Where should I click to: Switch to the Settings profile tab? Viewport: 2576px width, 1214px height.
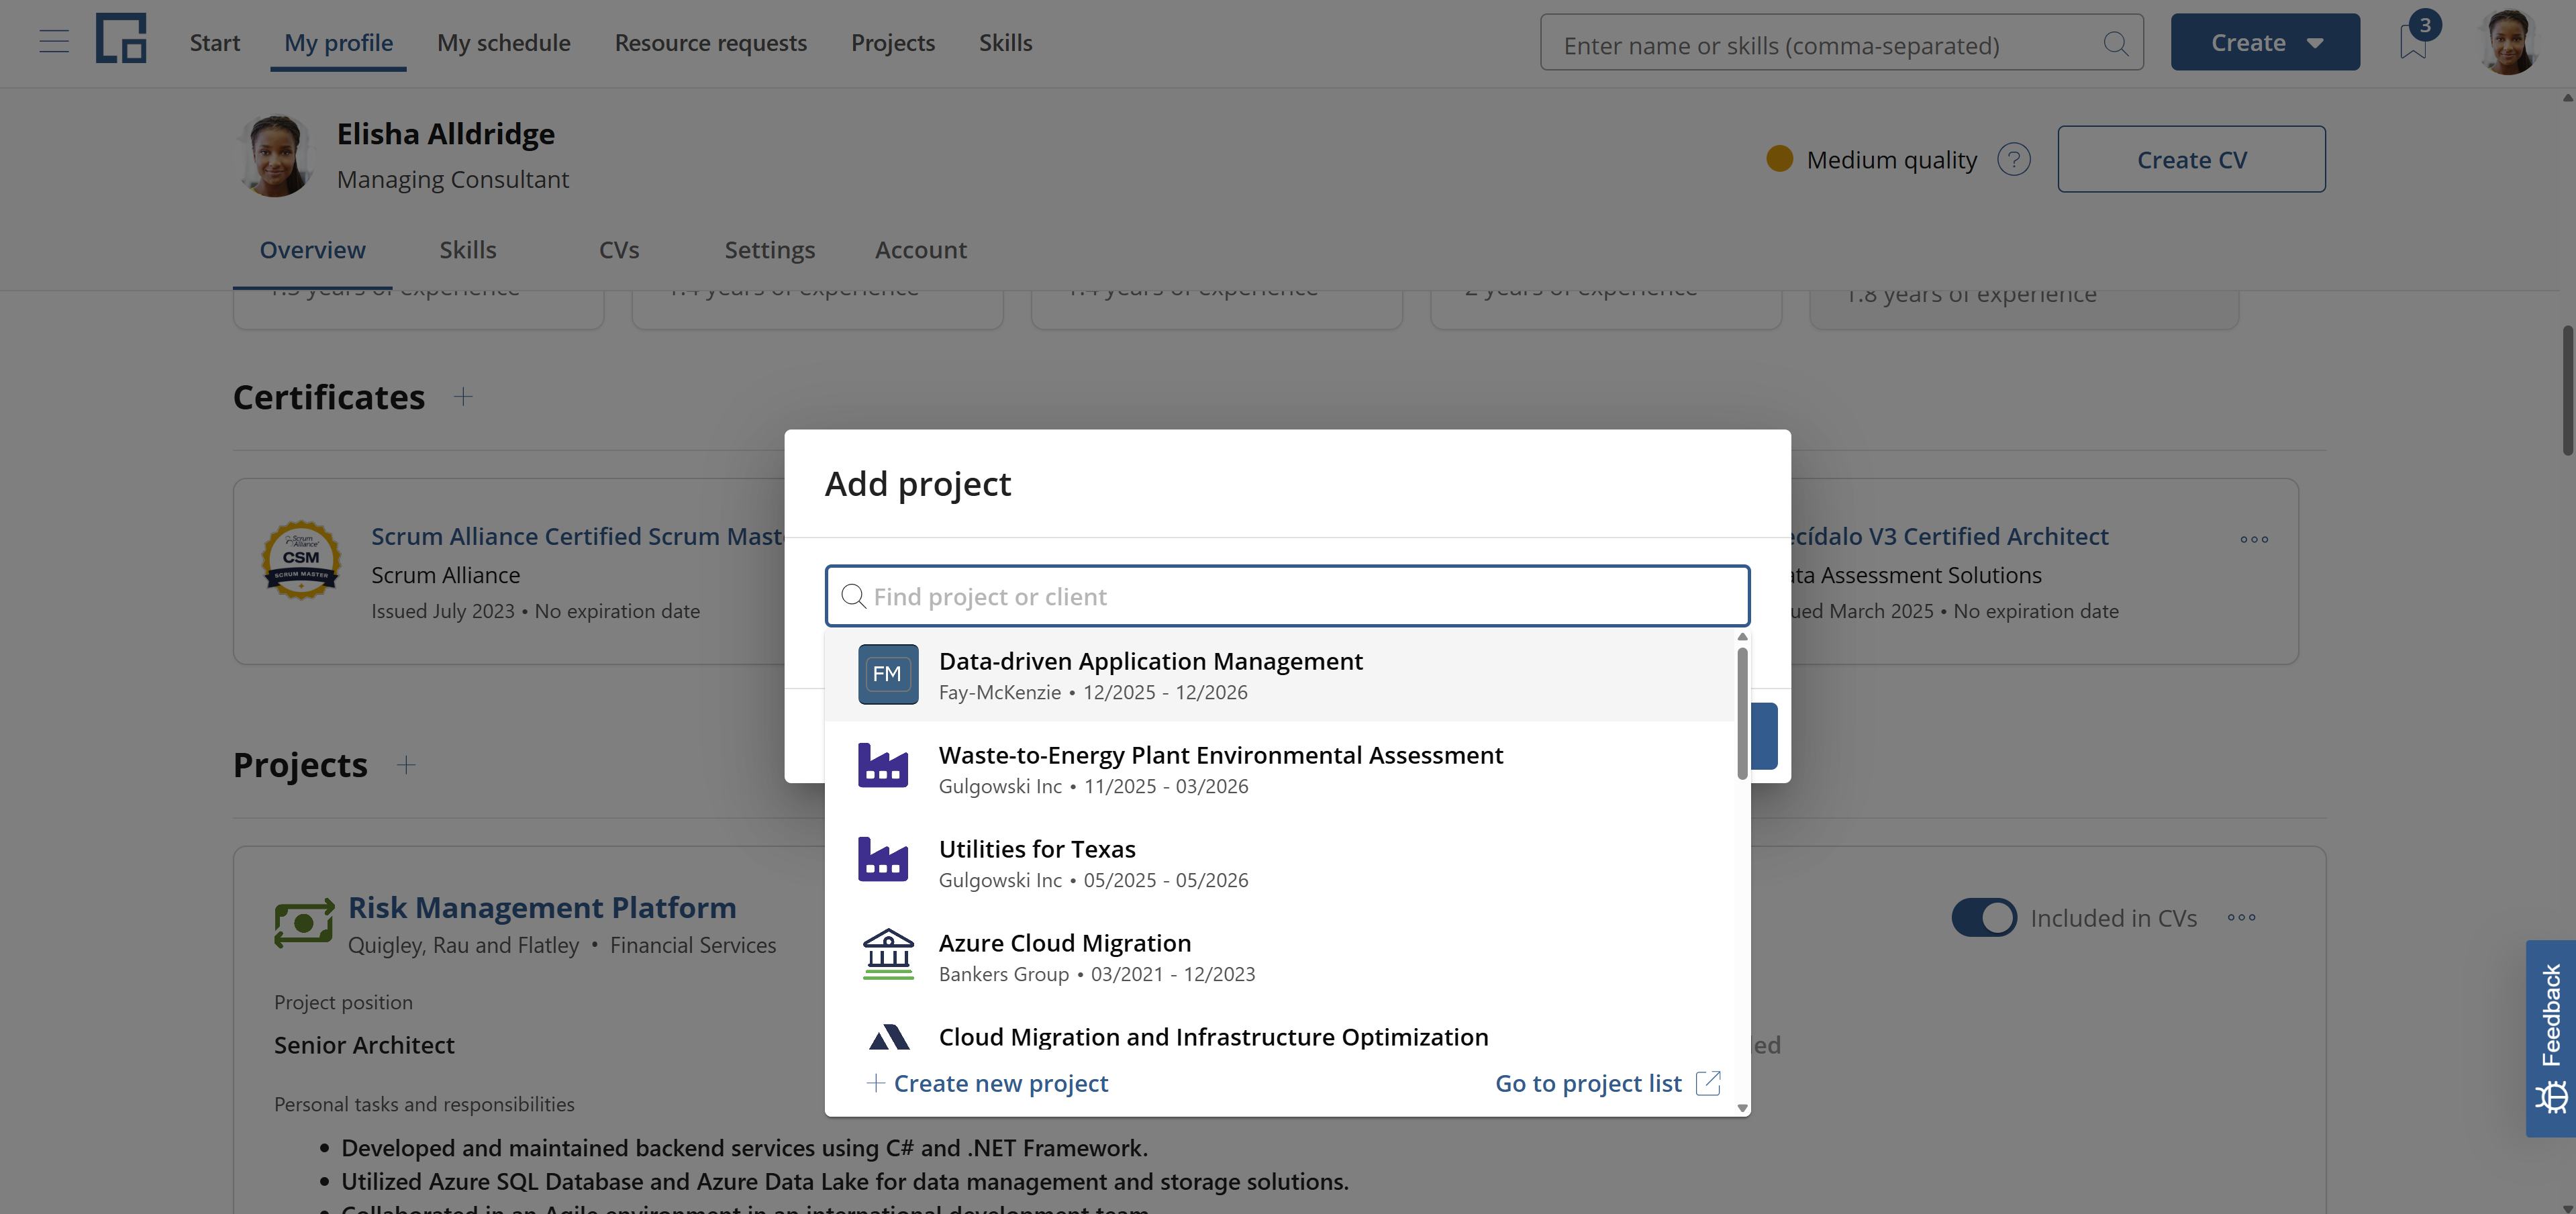tap(770, 249)
